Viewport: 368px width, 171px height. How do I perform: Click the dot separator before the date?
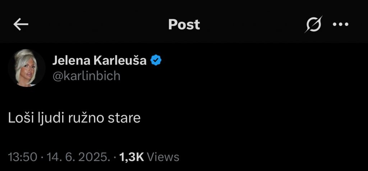tap(42, 157)
